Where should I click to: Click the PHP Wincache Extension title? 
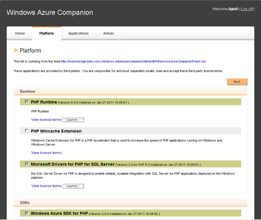[56, 131]
